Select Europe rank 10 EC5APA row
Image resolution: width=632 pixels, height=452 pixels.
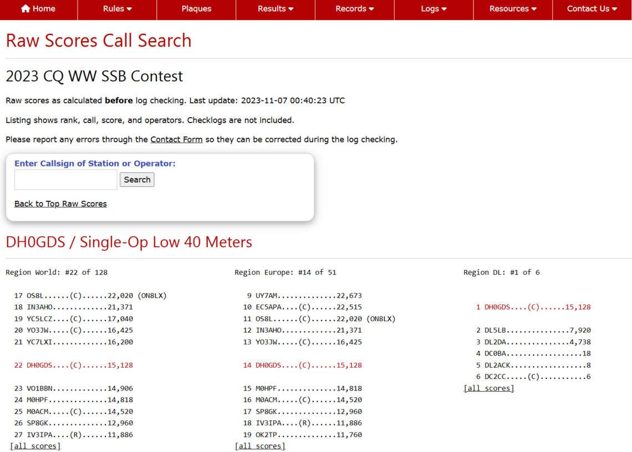302,307
